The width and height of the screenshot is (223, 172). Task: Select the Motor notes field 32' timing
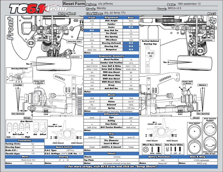pyautogui.click(x=28, y=163)
